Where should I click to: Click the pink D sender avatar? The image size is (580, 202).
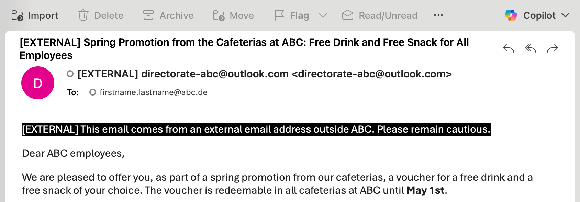(38, 83)
